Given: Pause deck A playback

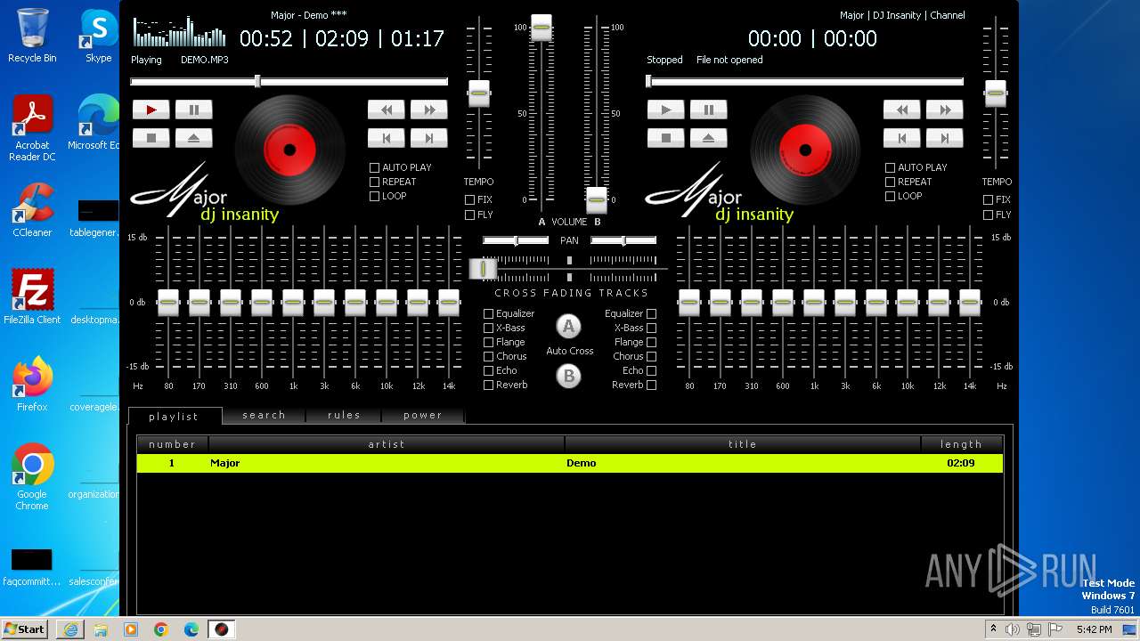Looking at the screenshot, I should (x=193, y=110).
